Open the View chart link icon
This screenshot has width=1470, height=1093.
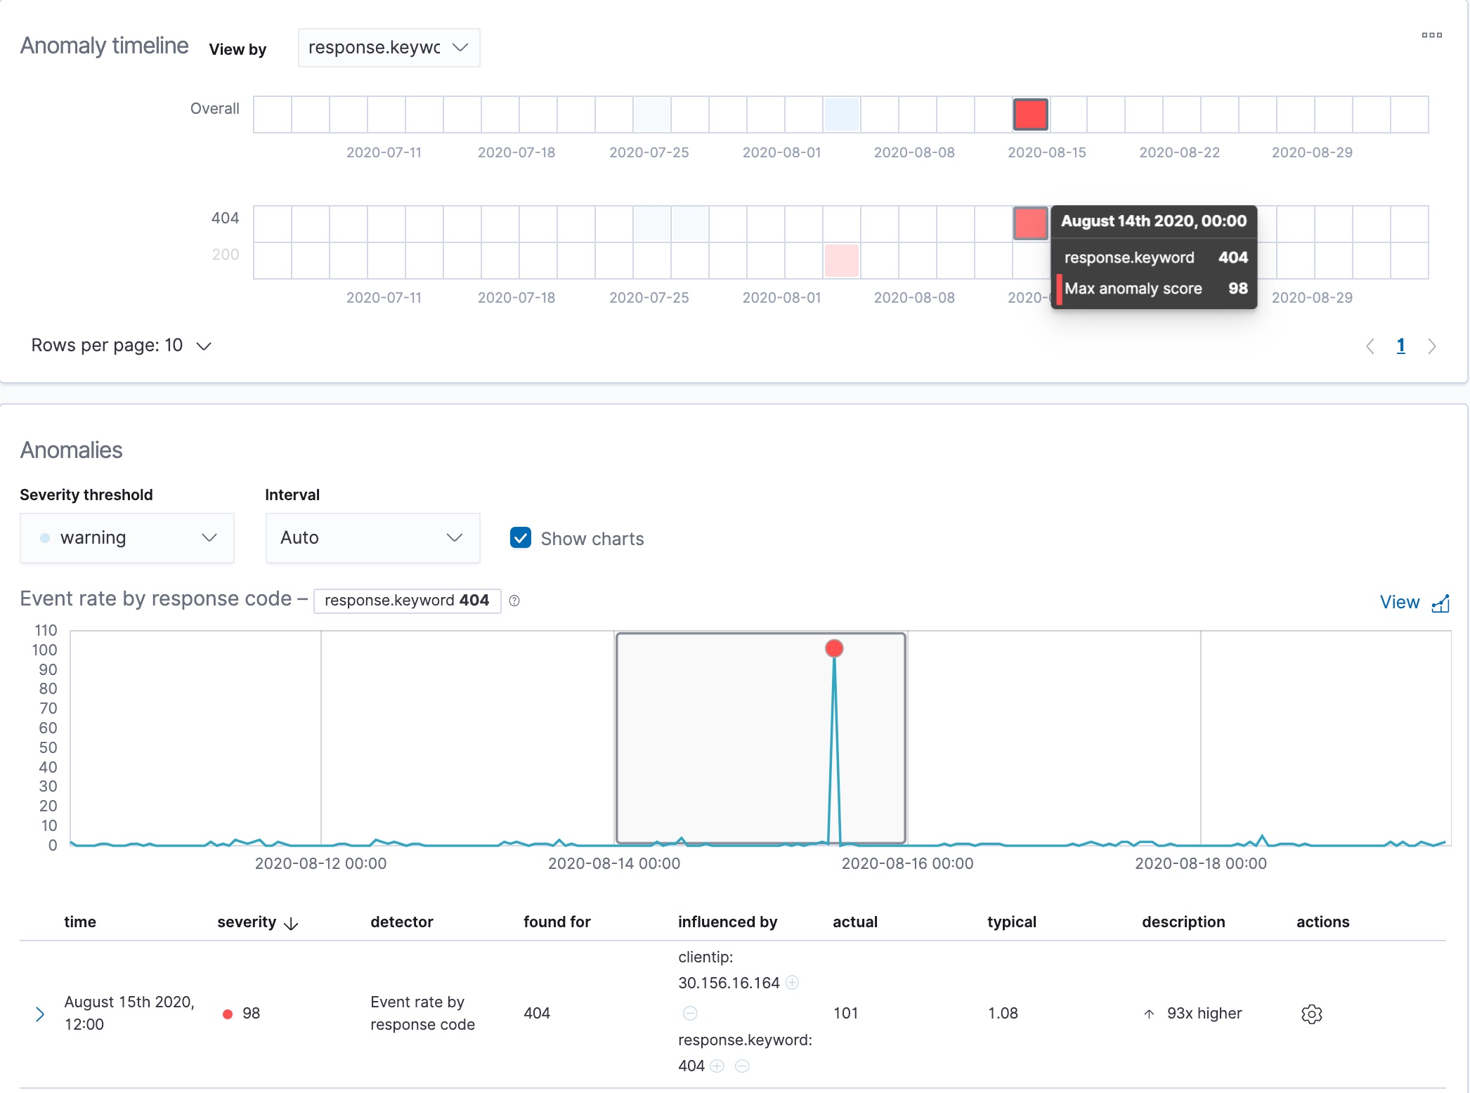tap(1440, 603)
